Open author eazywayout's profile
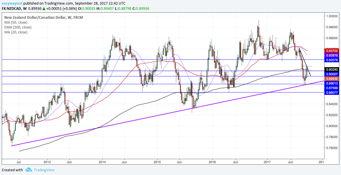This screenshot has width=341, height=175. point(12,4)
